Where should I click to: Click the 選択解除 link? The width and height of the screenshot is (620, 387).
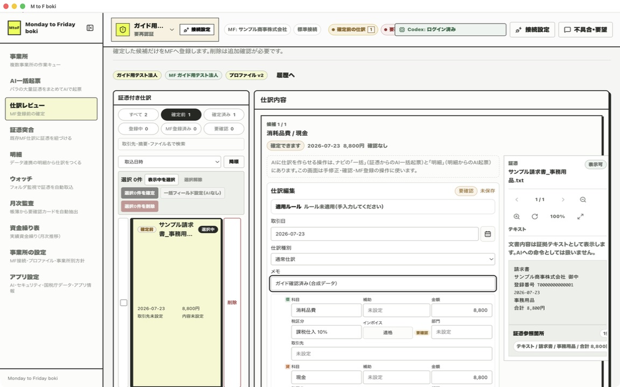coord(193,180)
